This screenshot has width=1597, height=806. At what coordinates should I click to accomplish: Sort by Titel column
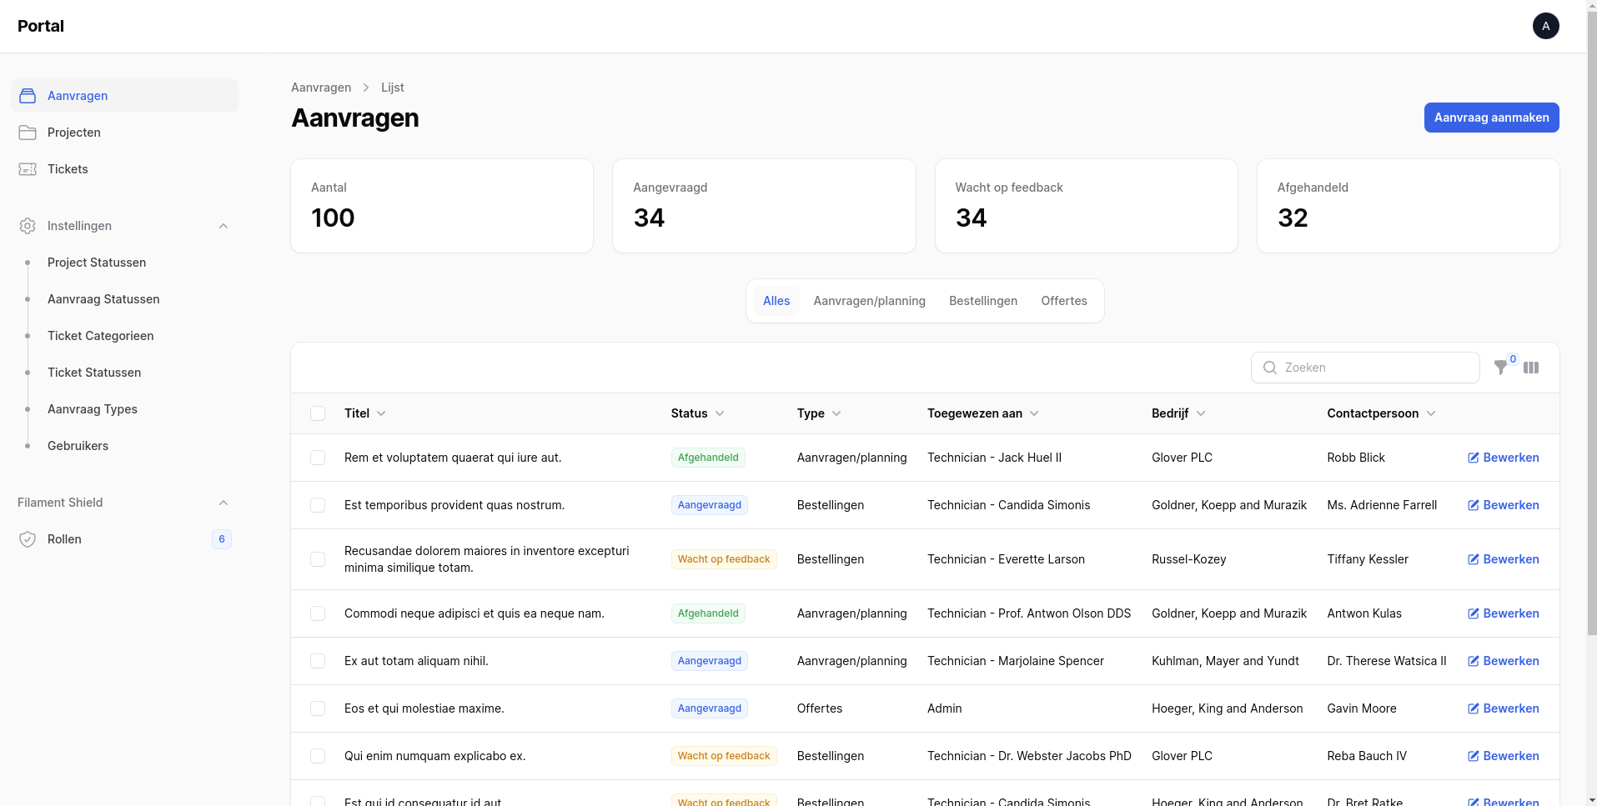[365, 413]
